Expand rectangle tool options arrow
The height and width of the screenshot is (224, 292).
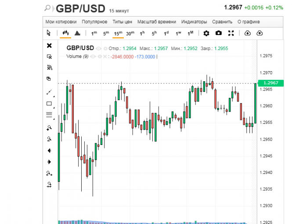pyautogui.click(x=54, y=108)
